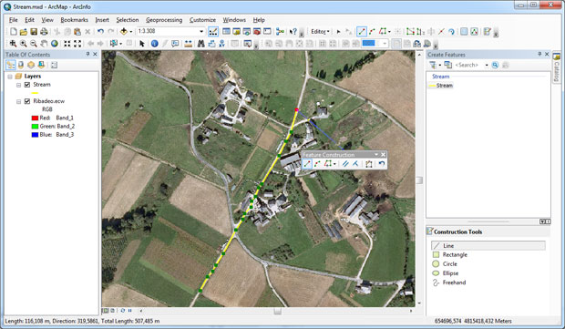The height and width of the screenshot is (329, 565).
Task: Select the Edit Tool arrow in Editor toolbar
Action: 338,32
